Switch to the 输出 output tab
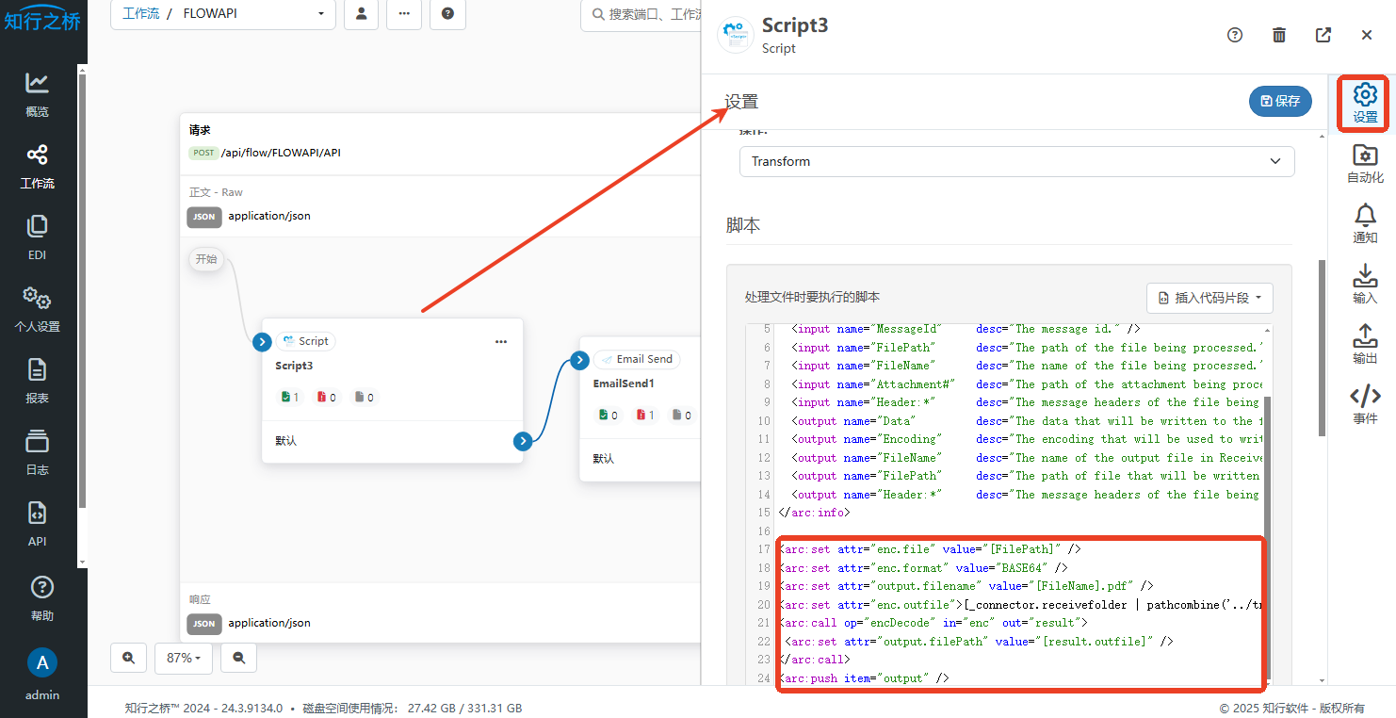Screen dimensions: 1396x718 (1365, 345)
